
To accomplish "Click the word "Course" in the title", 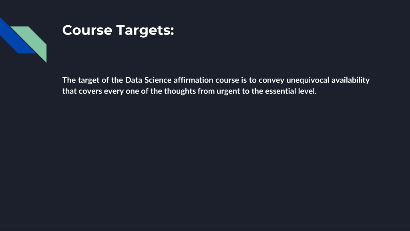I will tap(87, 30).
